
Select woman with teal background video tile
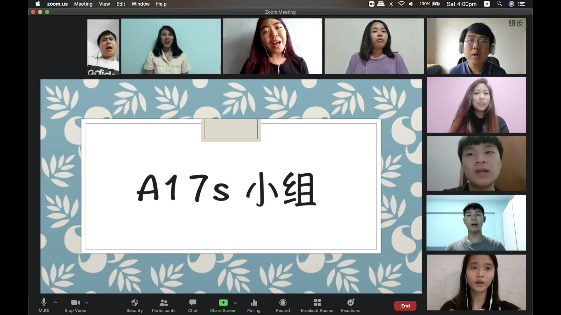point(171,46)
